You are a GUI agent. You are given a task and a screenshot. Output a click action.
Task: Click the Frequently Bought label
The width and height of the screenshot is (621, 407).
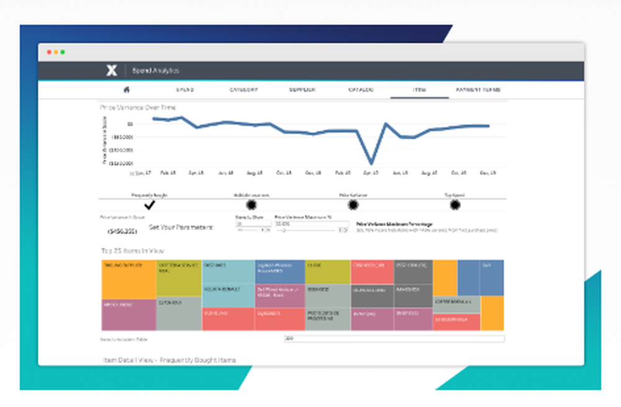tap(149, 195)
